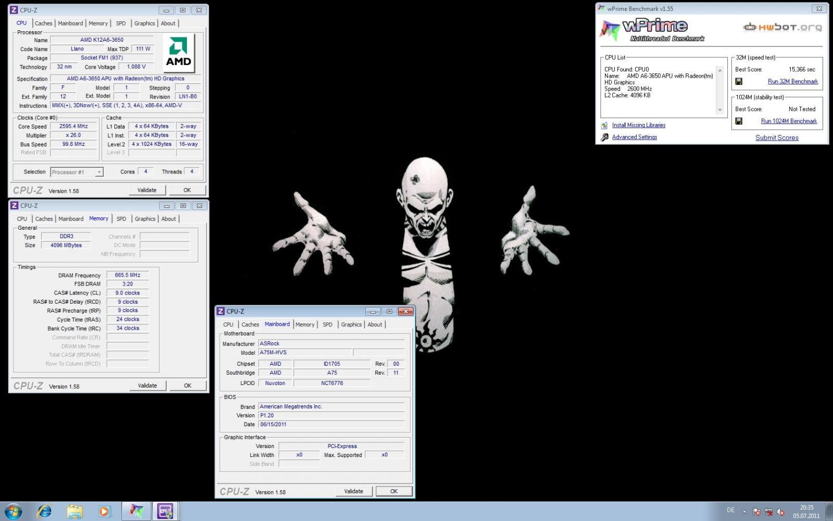Open Memory tab in ASRock motherboard CPU-Z window
833x521 pixels.
click(305, 325)
